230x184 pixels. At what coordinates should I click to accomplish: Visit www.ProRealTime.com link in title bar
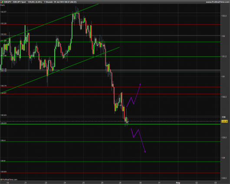coord(217,2)
